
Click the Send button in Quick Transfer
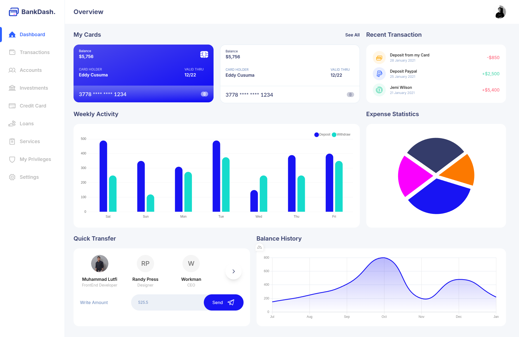click(224, 302)
